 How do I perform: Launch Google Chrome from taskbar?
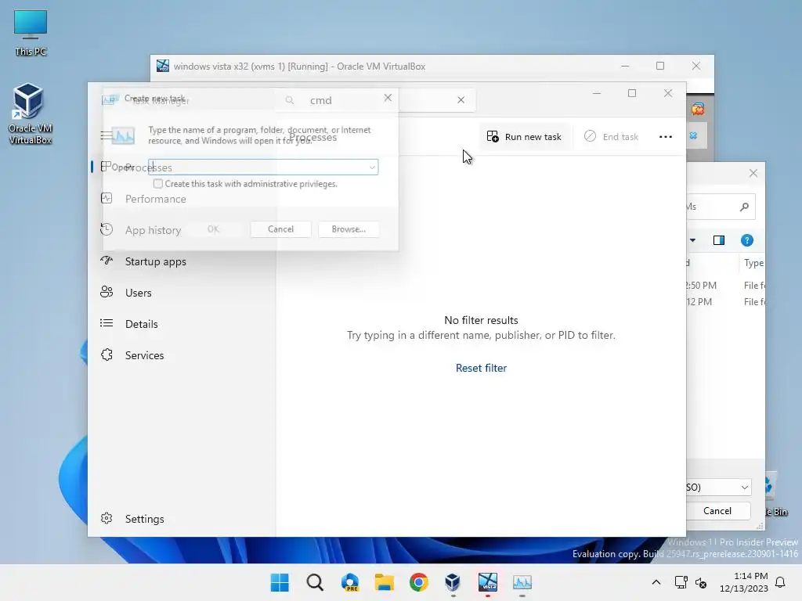pos(418,582)
